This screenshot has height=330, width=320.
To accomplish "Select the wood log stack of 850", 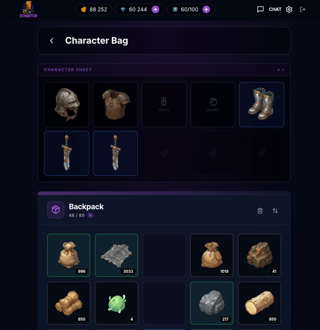I will click(x=259, y=303).
